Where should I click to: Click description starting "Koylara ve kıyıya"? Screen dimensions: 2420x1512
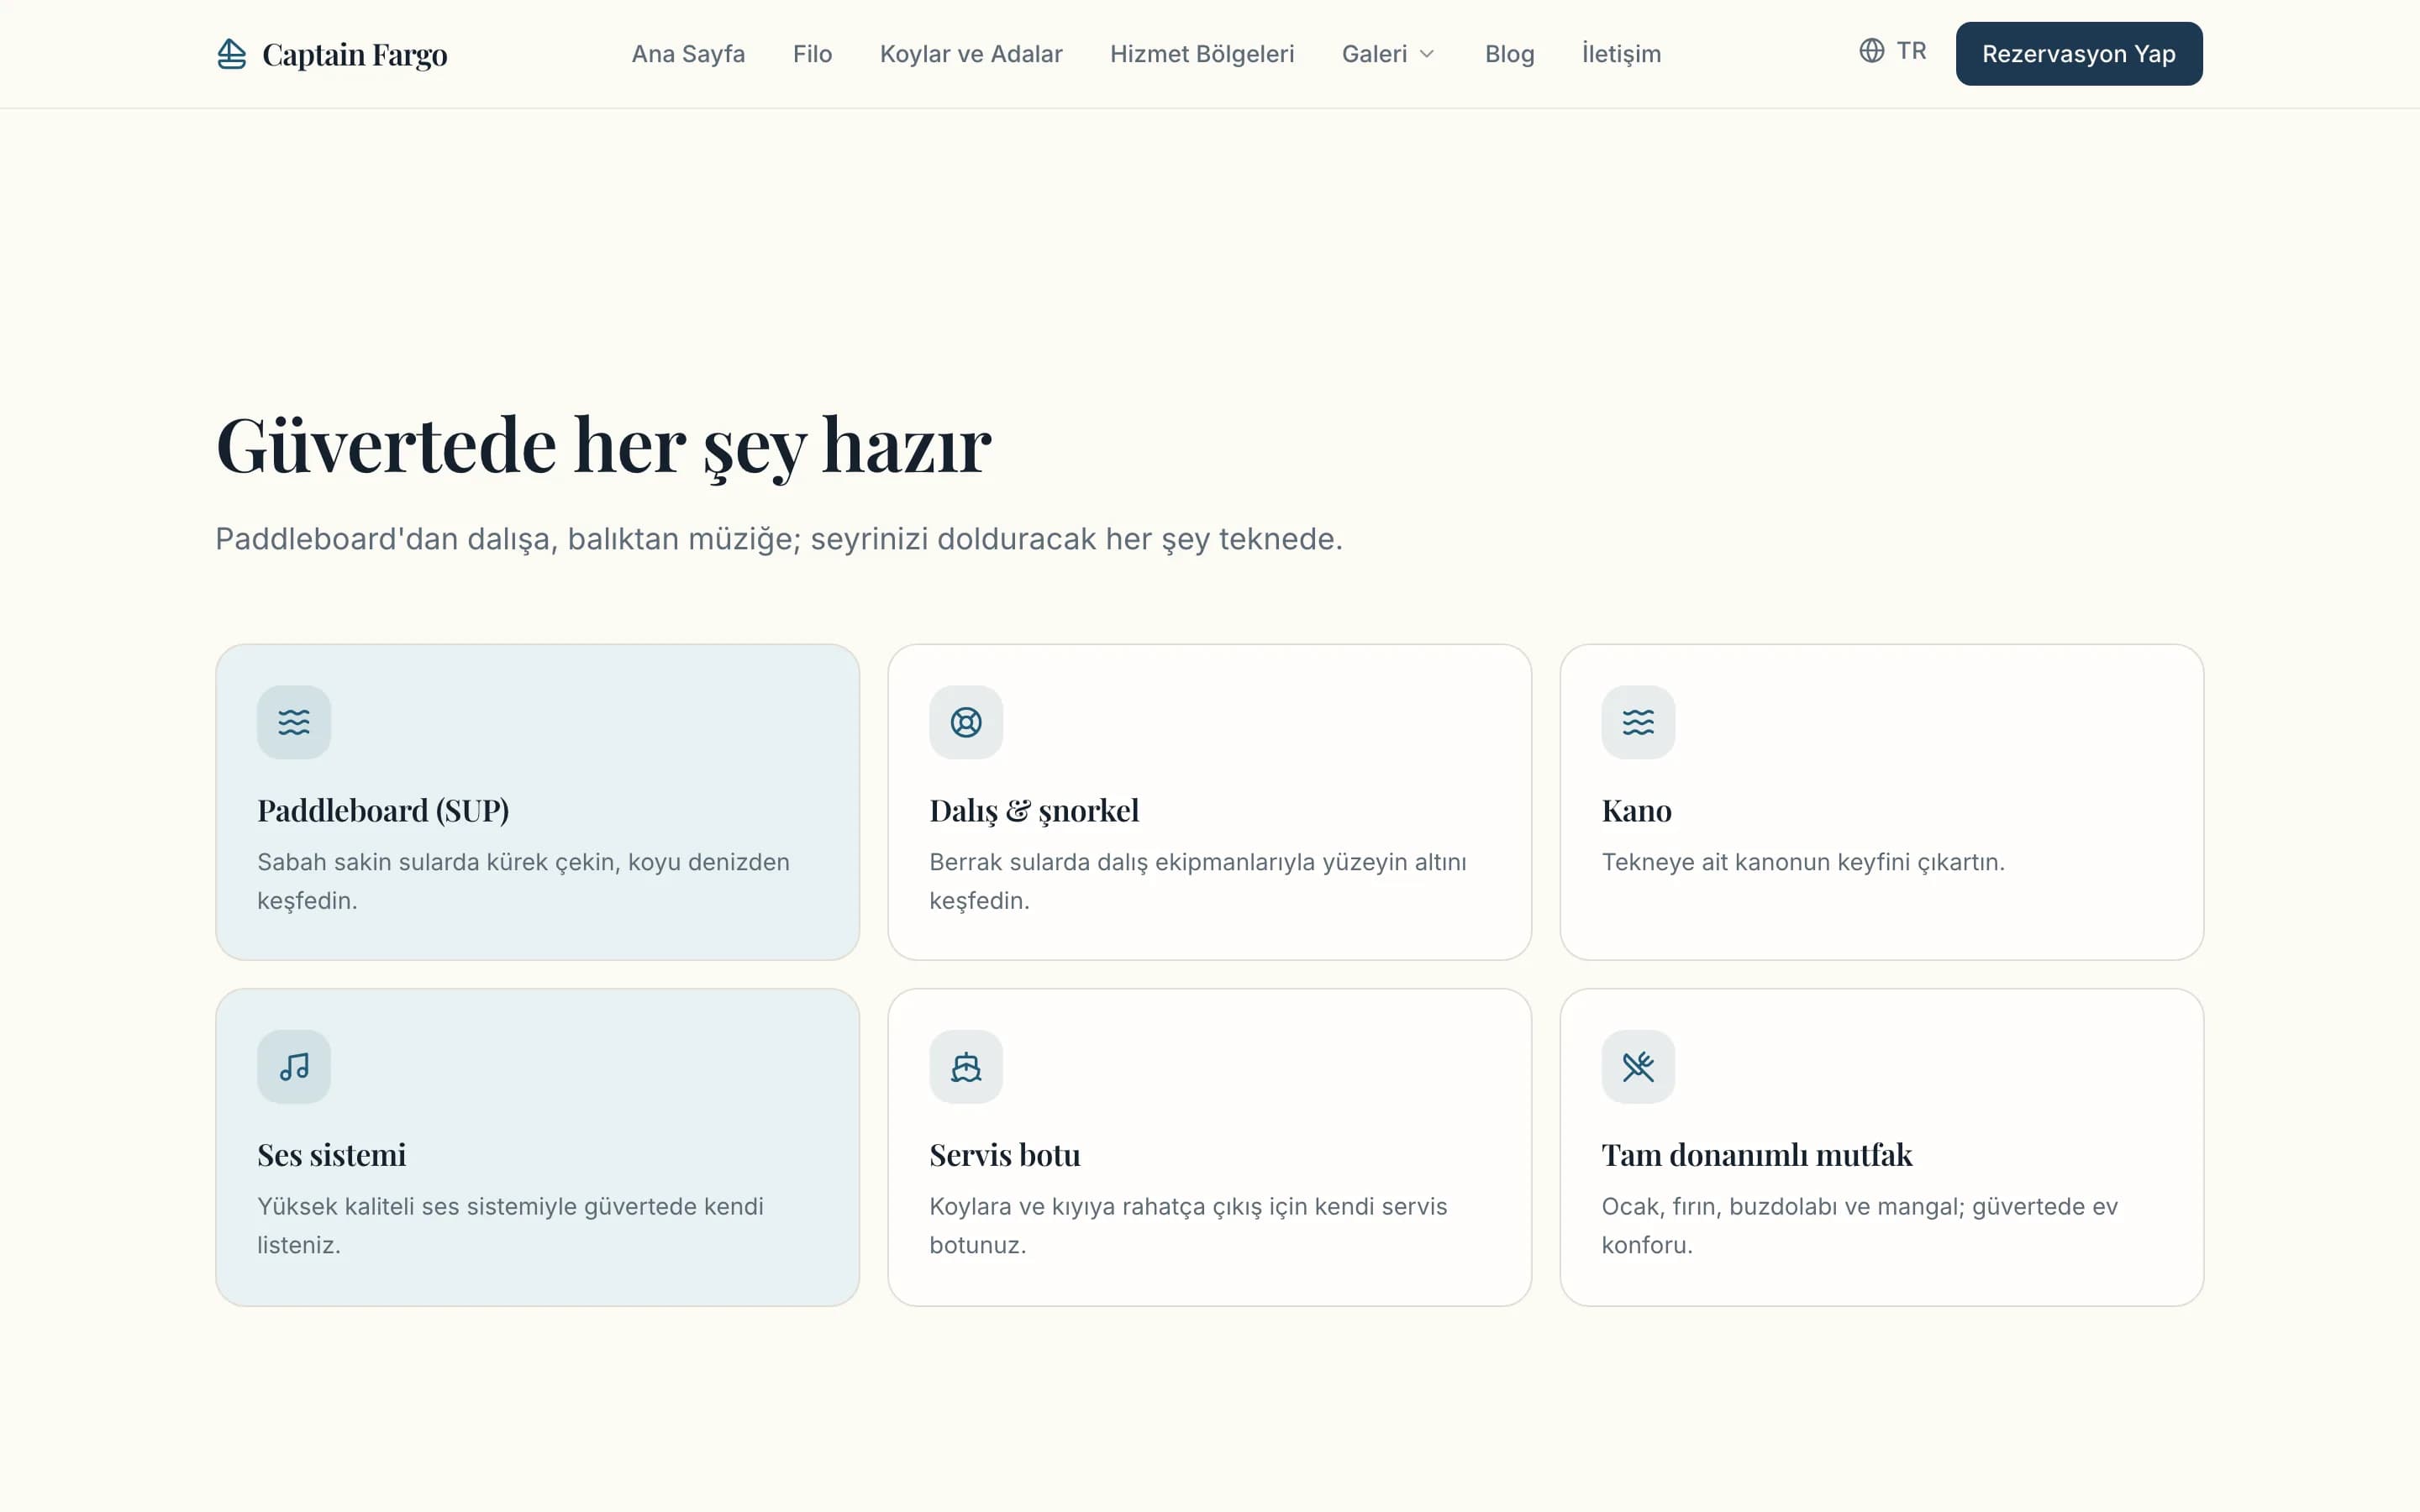click(1188, 1225)
